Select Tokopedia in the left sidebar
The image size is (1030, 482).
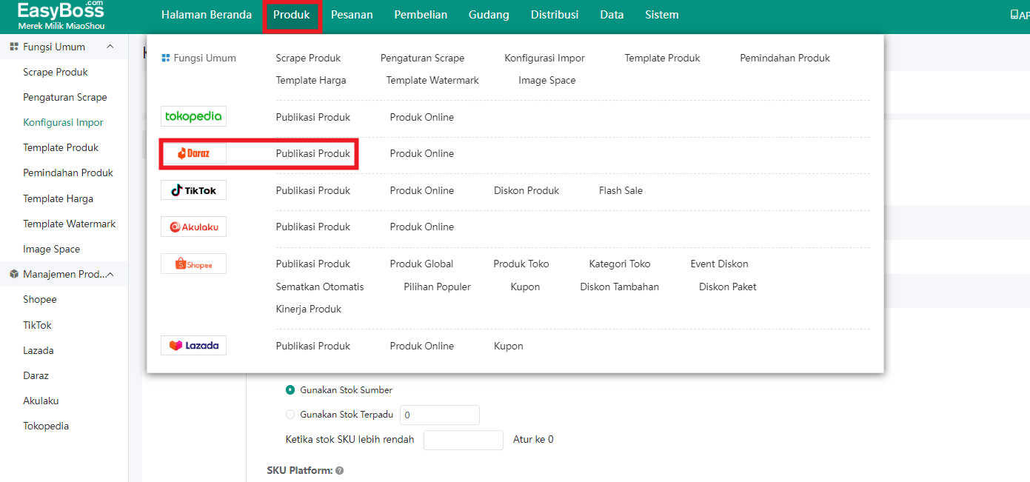[x=46, y=426]
